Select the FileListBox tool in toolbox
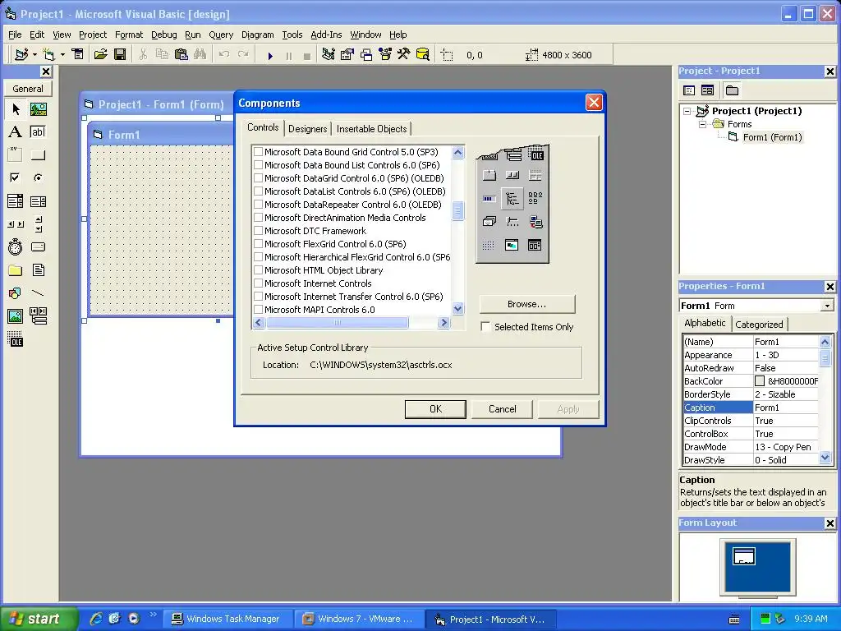This screenshot has height=631, width=841. (38, 269)
